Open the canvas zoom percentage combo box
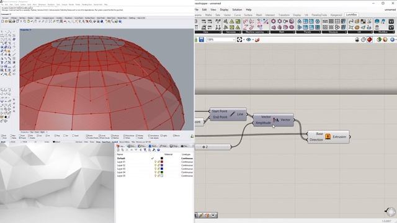 221,40
